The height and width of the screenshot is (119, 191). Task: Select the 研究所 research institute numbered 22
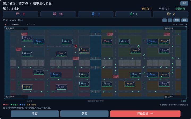(x=84, y=75)
